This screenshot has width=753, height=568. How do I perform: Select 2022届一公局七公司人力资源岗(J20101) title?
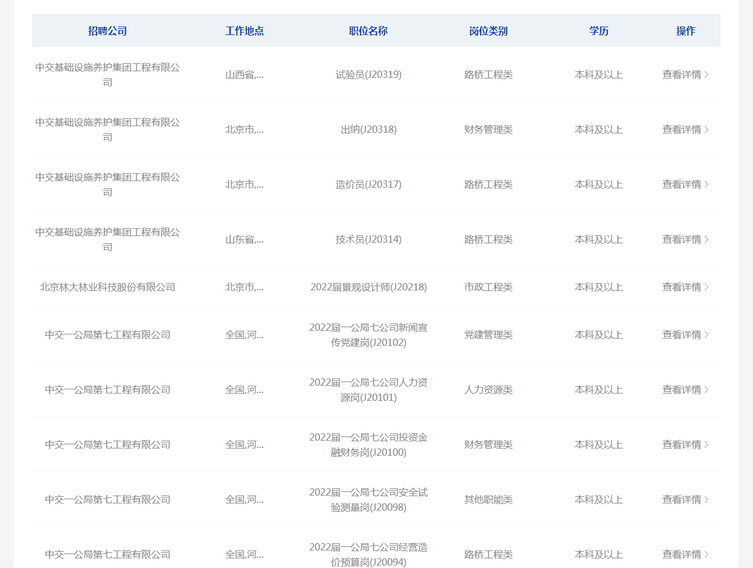coord(368,390)
